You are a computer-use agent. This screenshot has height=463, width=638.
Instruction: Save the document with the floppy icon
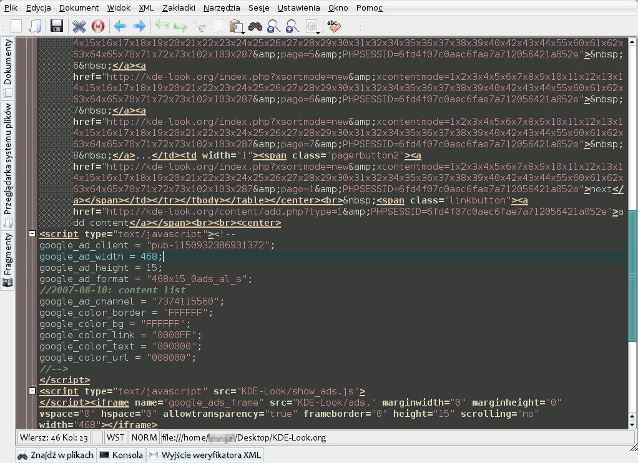point(57,26)
